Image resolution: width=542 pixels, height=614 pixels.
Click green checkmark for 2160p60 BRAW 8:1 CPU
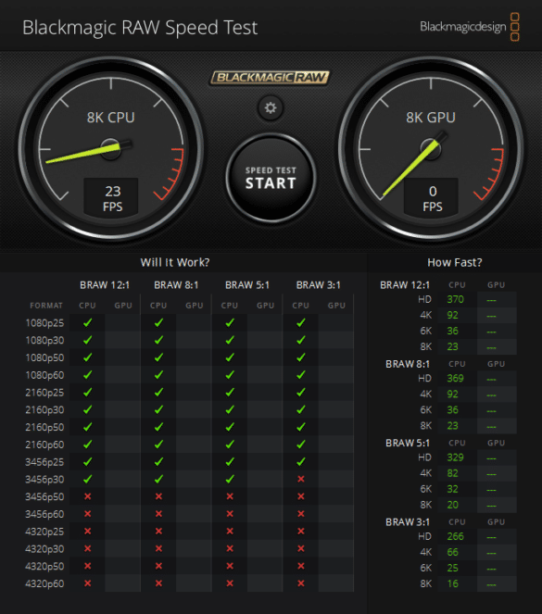(158, 444)
